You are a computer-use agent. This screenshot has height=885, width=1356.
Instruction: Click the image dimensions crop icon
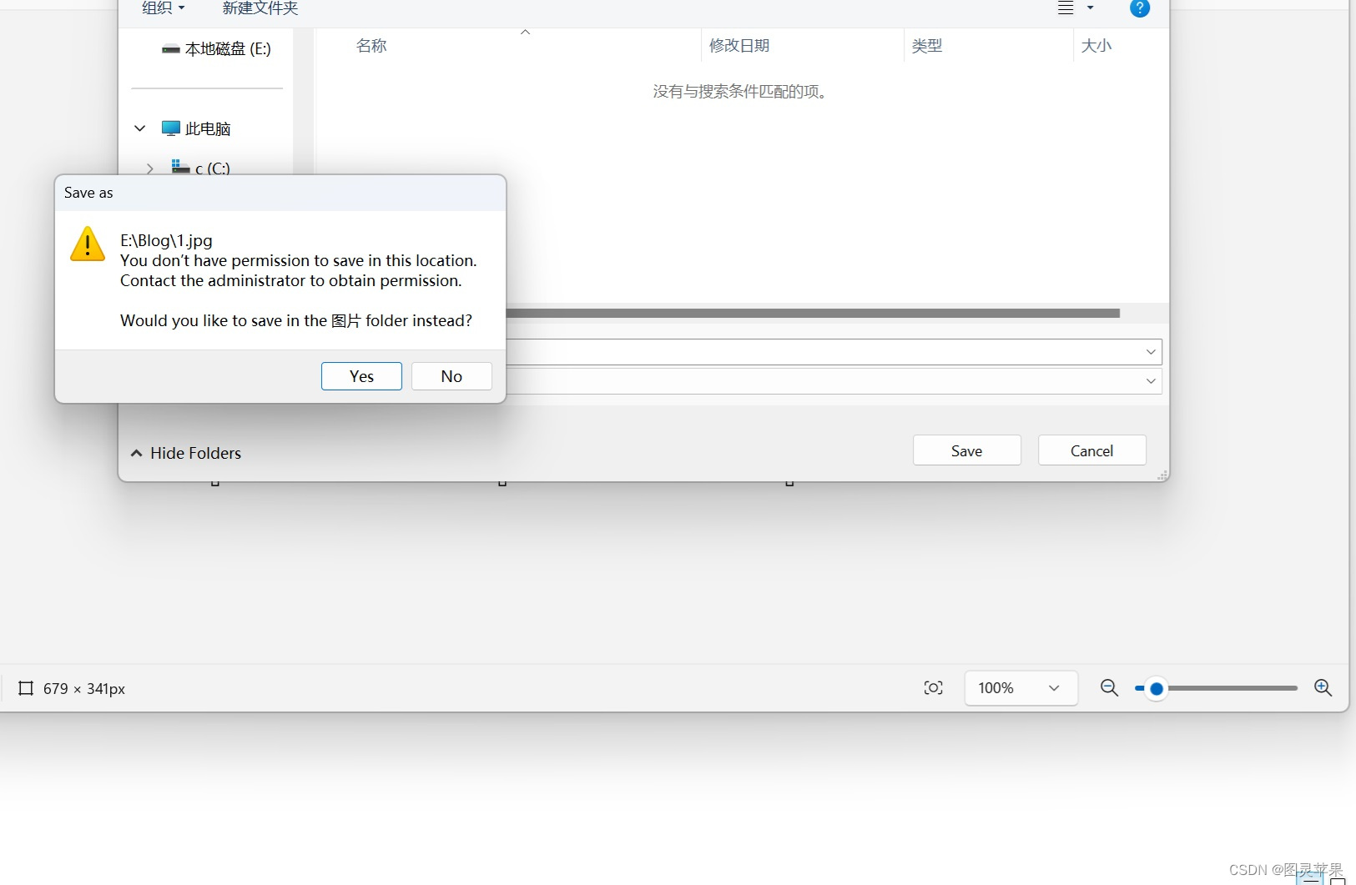click(26, 688)
